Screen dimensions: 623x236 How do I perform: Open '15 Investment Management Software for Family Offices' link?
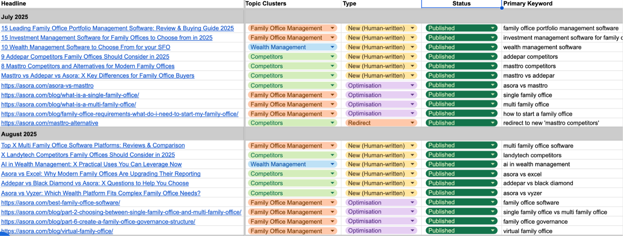click(x=107, y=38)
